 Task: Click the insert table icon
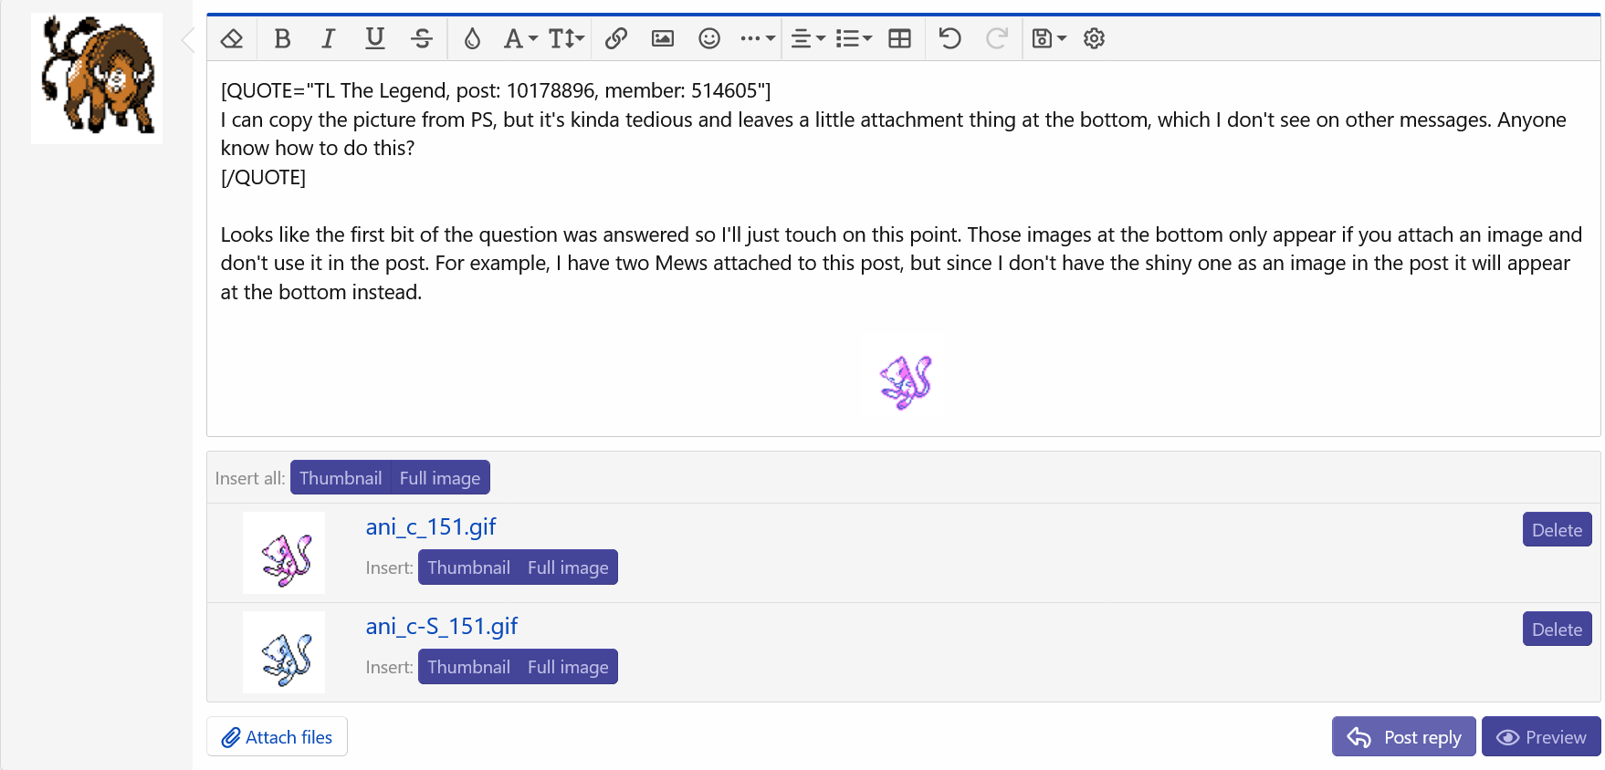point(900,38)
